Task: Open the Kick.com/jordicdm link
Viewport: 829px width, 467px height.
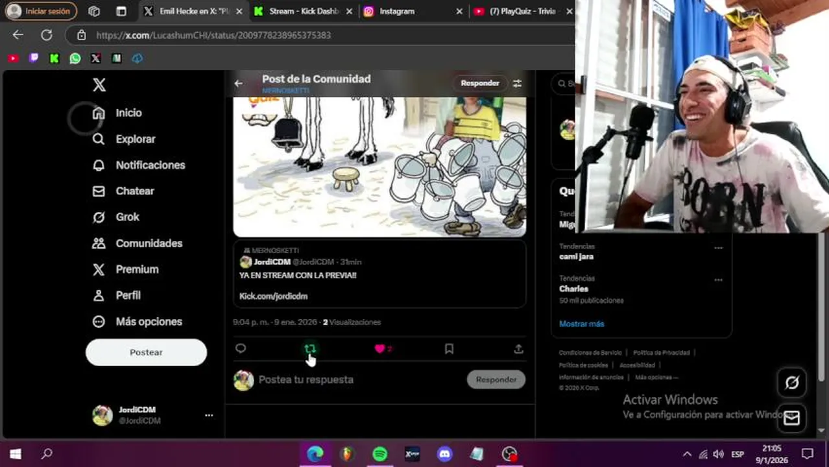Action: tap(273, 296)
